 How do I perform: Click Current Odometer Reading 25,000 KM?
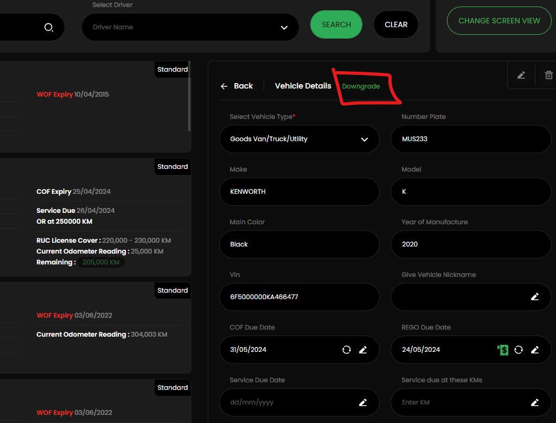(100, 251)
